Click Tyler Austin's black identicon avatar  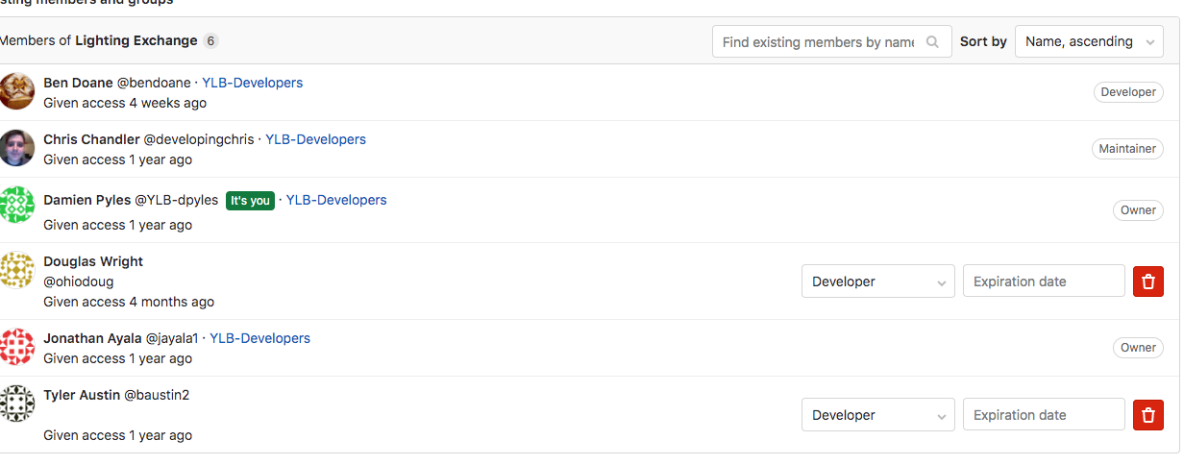pyautogui.click(x=17, y=404)
